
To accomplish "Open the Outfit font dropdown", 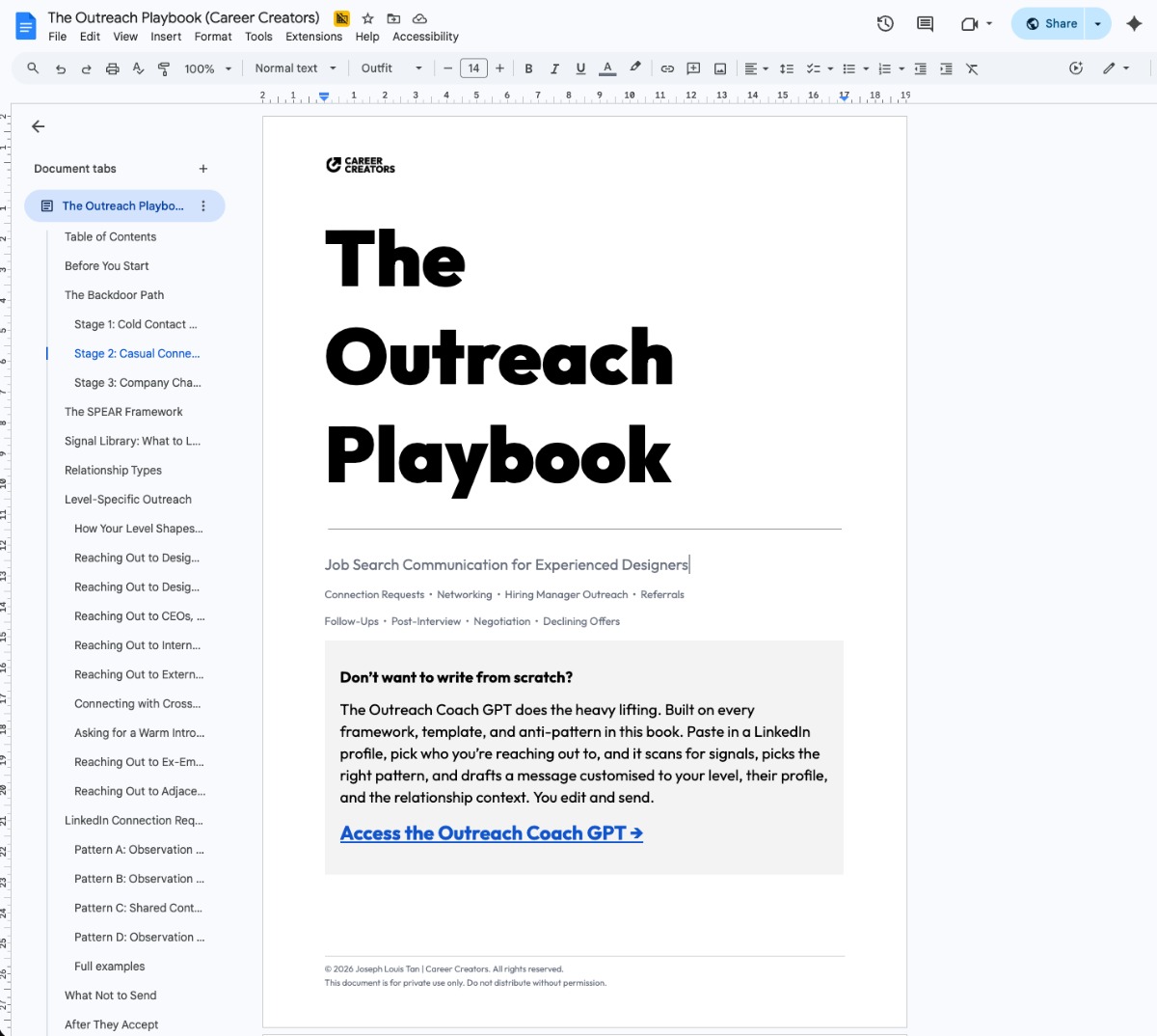I will 391,68.
